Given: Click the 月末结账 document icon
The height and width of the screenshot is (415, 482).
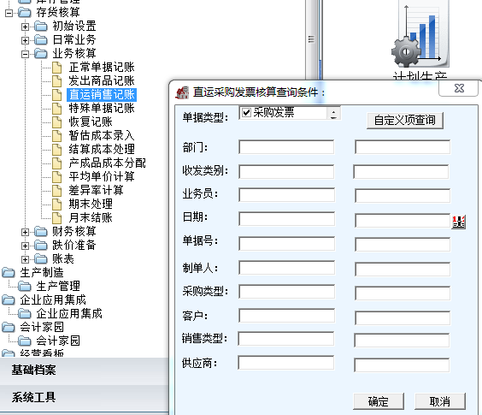Looking at the screenshot, I should pos(57,218).
